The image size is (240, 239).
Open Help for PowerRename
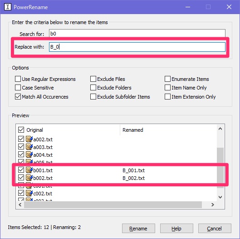coord(176,228)
